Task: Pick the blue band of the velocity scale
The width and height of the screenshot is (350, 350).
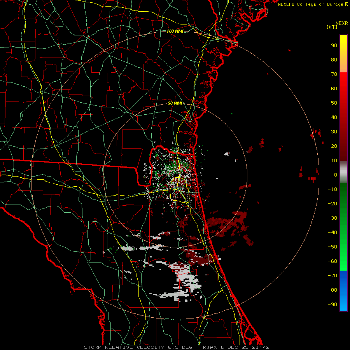Action: click(343, 290)
